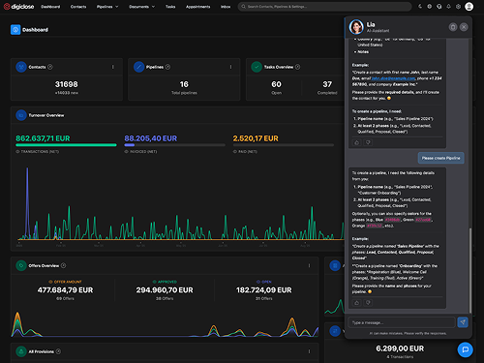This screenshot has height=363, width=484.
Task: Show the All Provisions help tooltip
Action: pos(58,351)
